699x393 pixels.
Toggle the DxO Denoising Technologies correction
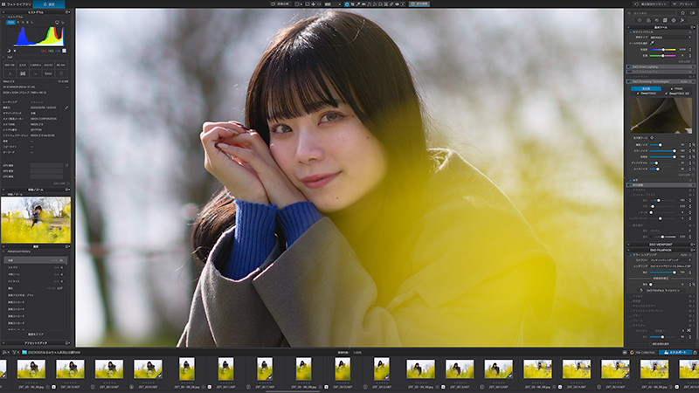click(x=630, y=81)
